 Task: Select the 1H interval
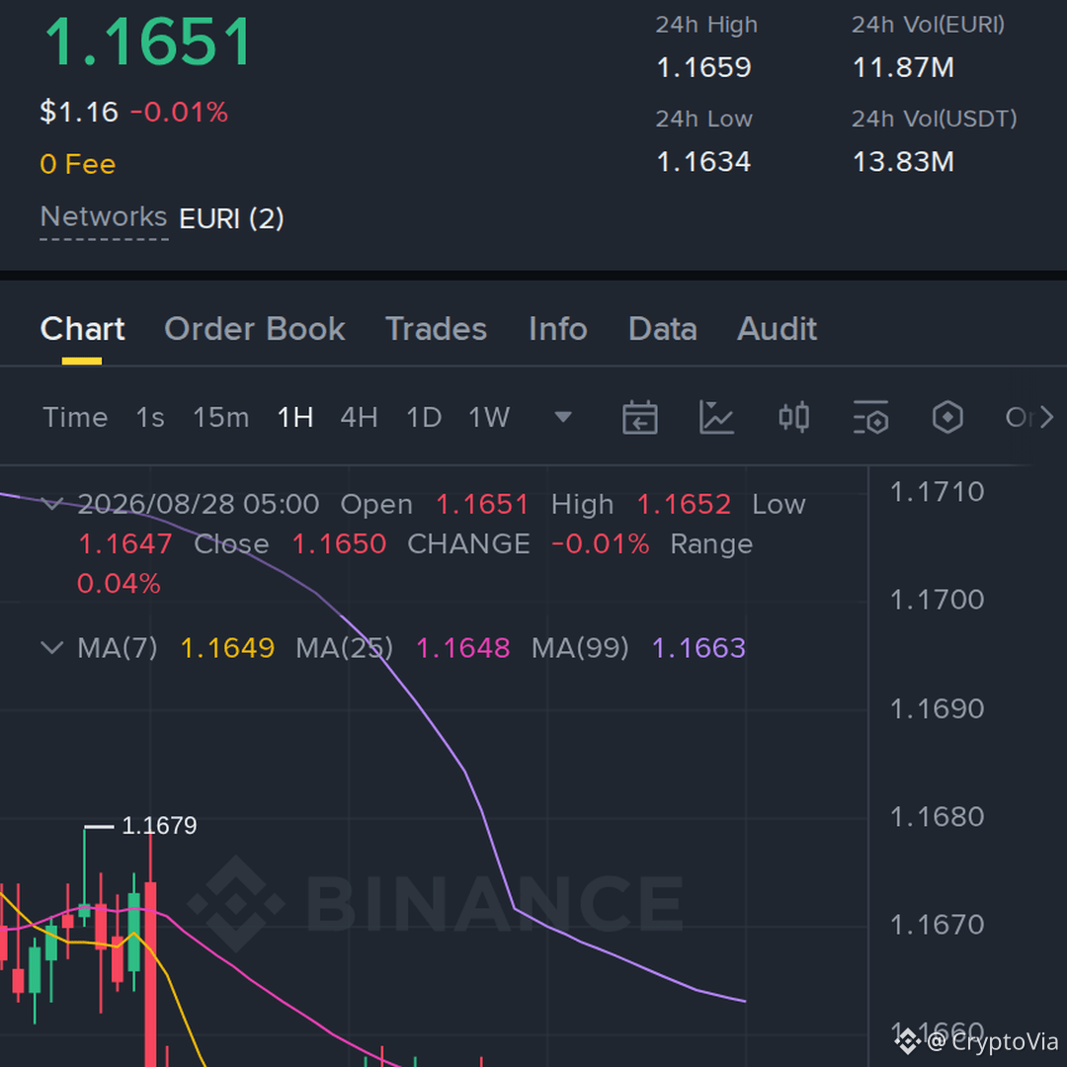[x=295, y=417]
